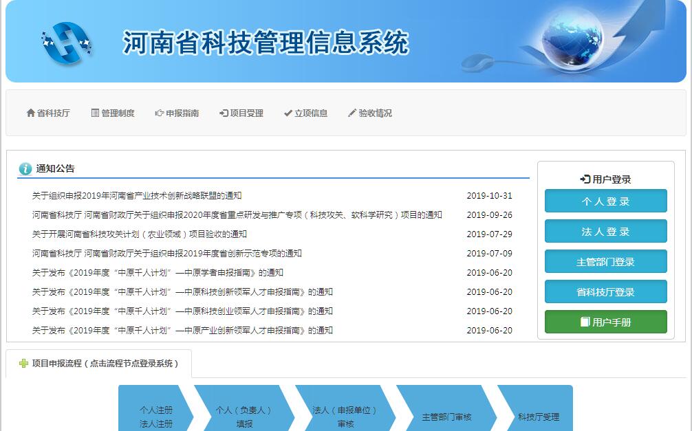Select the 主管部门登录 button
692x431 pixels.
tap(605, 262)
